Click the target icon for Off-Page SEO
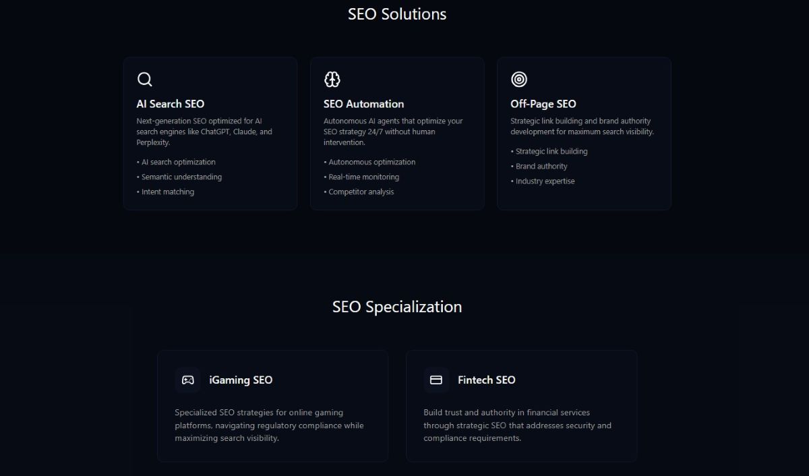Screen dimensions: 809x476 pyautogui.click(x=518, y=80)
